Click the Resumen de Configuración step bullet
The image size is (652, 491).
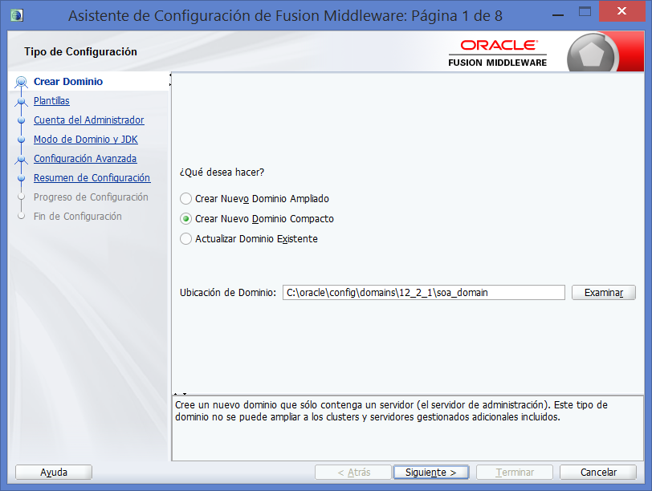[21, 178]
